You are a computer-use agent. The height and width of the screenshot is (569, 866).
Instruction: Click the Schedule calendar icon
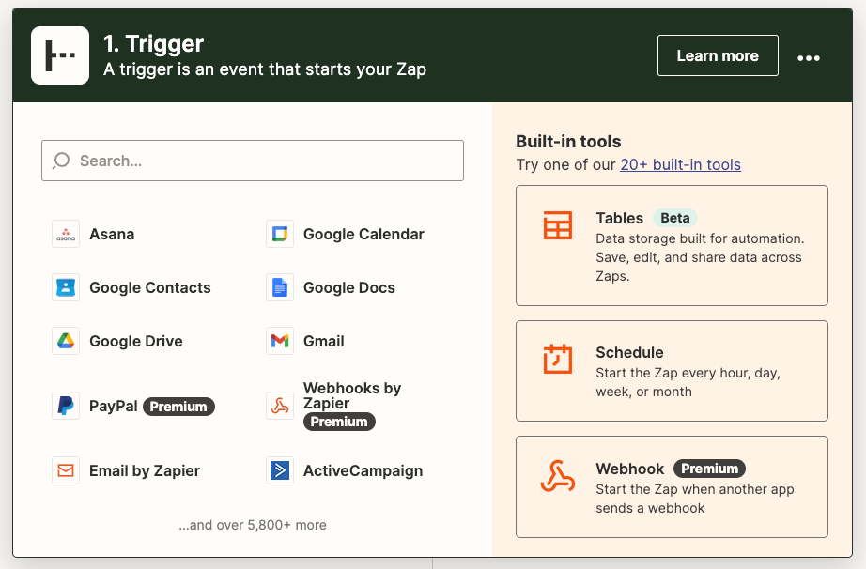pos(558,360)
